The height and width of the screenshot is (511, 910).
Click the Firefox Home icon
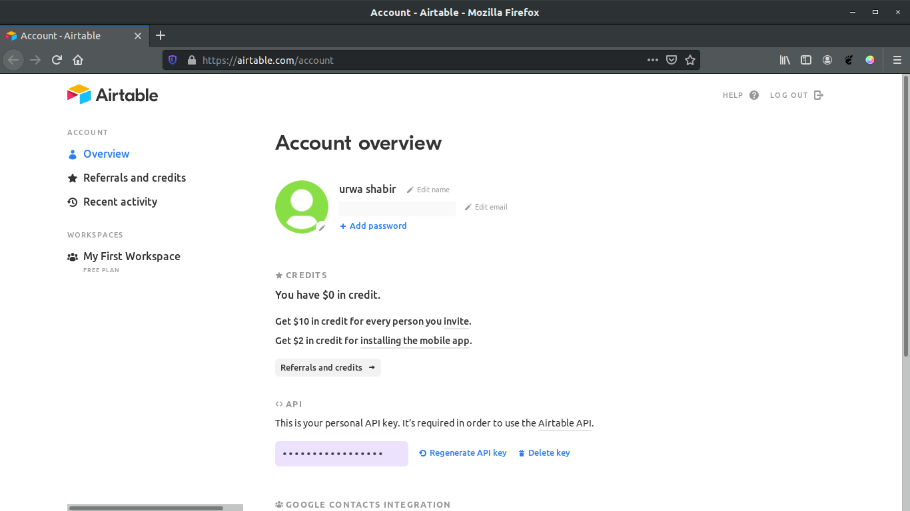point(78,60)
